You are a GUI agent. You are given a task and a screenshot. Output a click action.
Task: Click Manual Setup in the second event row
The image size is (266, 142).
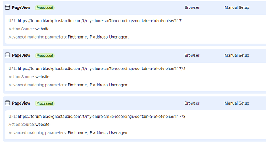(237, 56)
